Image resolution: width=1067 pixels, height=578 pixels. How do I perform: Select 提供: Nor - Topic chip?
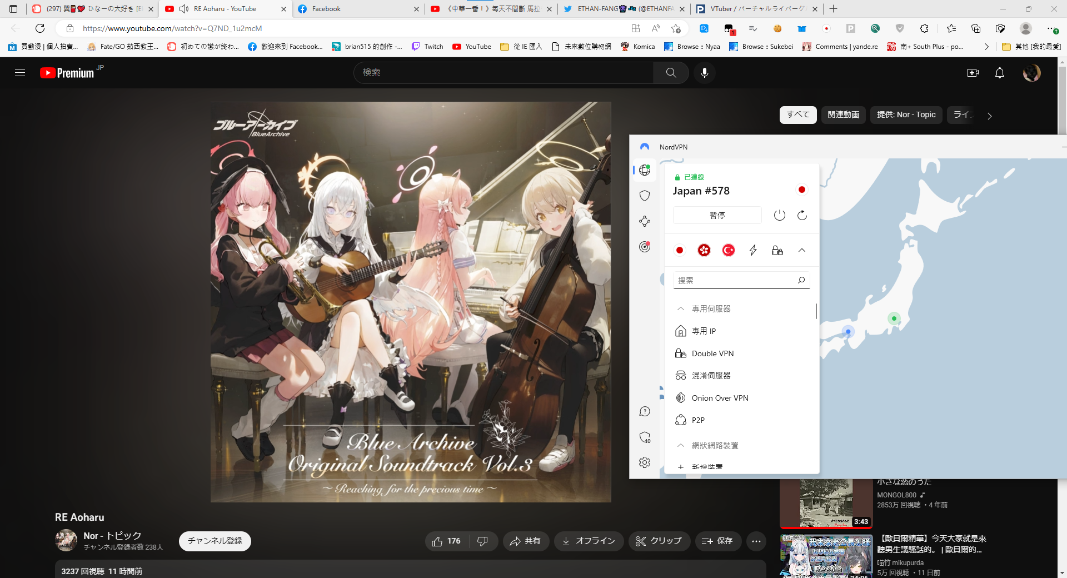(906, 114)
